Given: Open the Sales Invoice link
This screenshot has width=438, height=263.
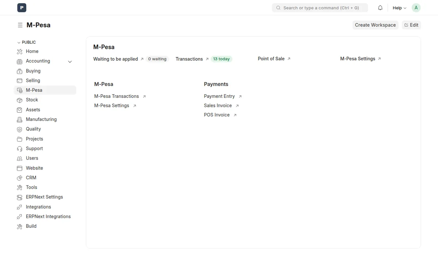Looking at the screenshot, I should click(x=218, y=106).
